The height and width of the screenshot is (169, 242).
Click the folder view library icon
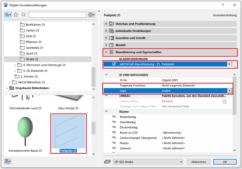[8, 15]
